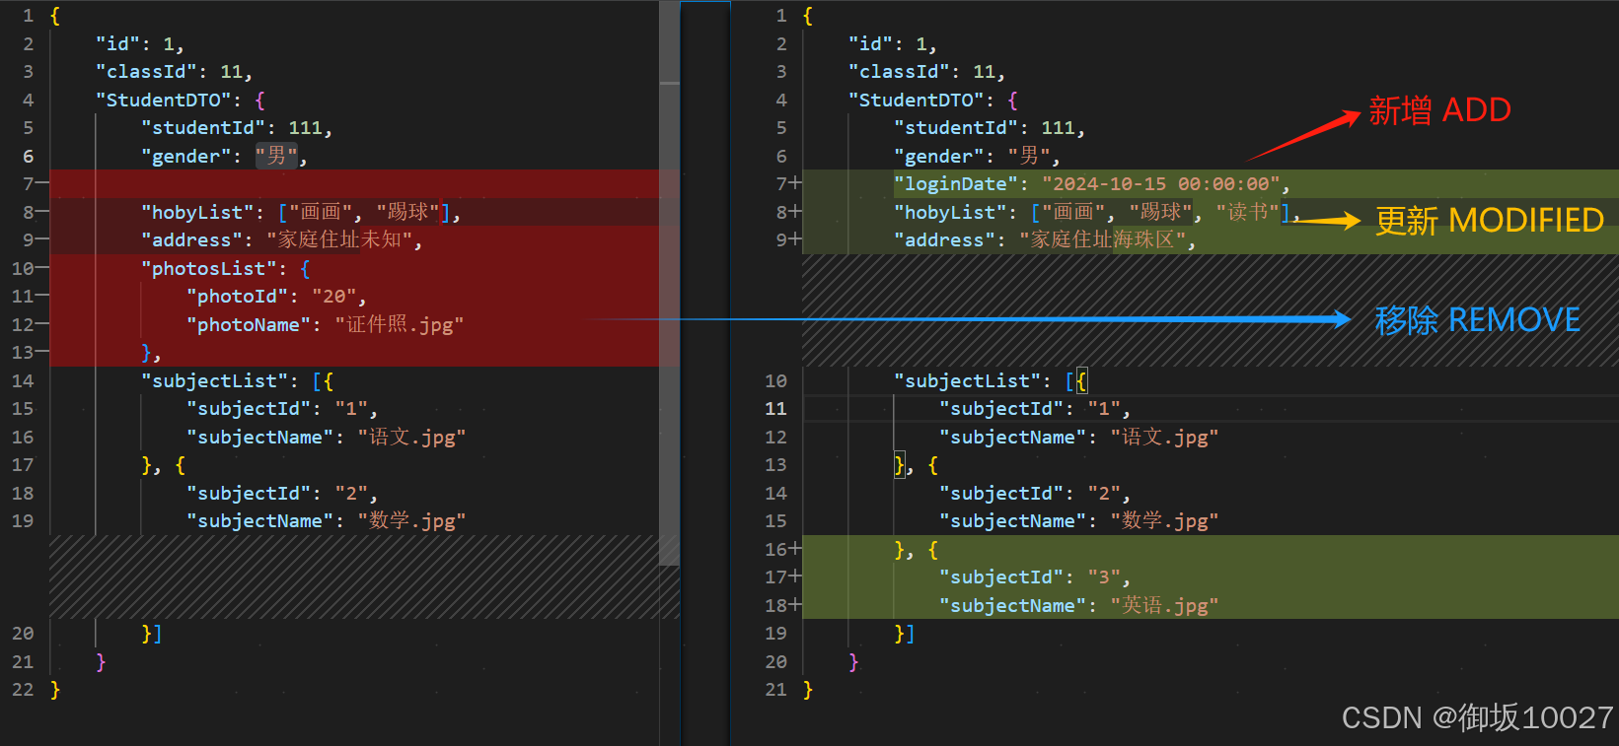Image resolution: width=1619 pixels, height=746 pixels.
Task: Click "语文.jpg" value in the right pane
Action: [x=1164, y=437]
